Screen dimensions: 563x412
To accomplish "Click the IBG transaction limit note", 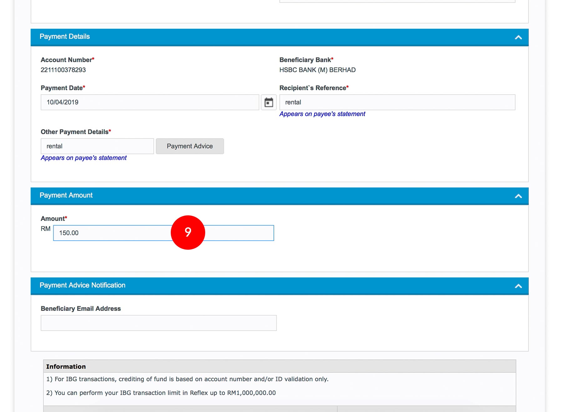I will tap(161, 393).
